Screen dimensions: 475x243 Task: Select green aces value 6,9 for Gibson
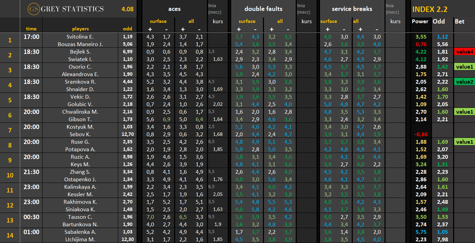167,119
